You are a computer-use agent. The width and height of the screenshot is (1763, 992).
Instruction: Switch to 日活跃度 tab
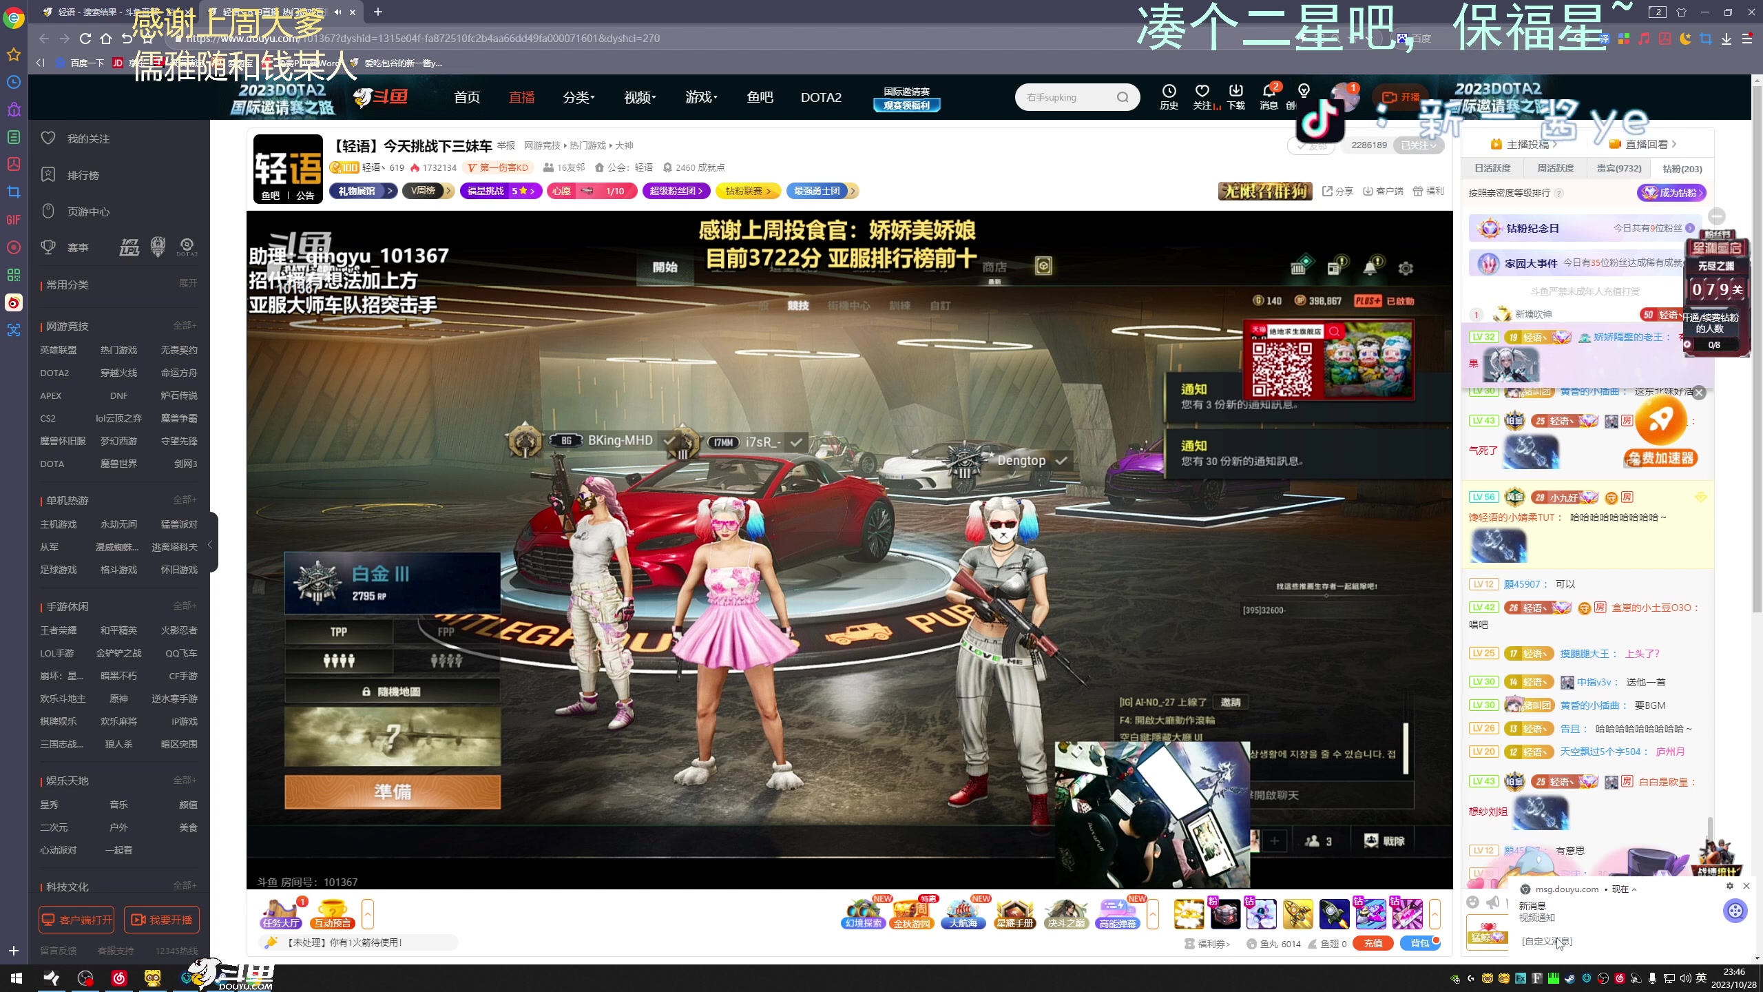coord(1492,168)
